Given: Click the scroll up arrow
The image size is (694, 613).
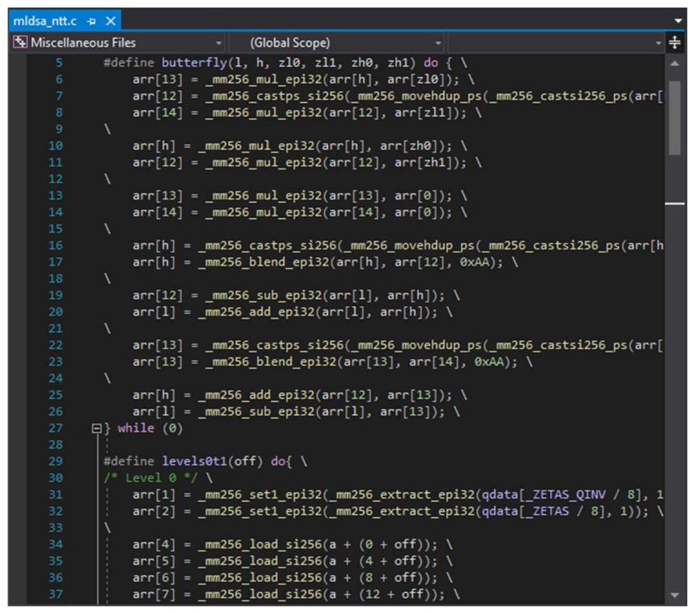Looking at the screenshot, I should pos(675,63).
